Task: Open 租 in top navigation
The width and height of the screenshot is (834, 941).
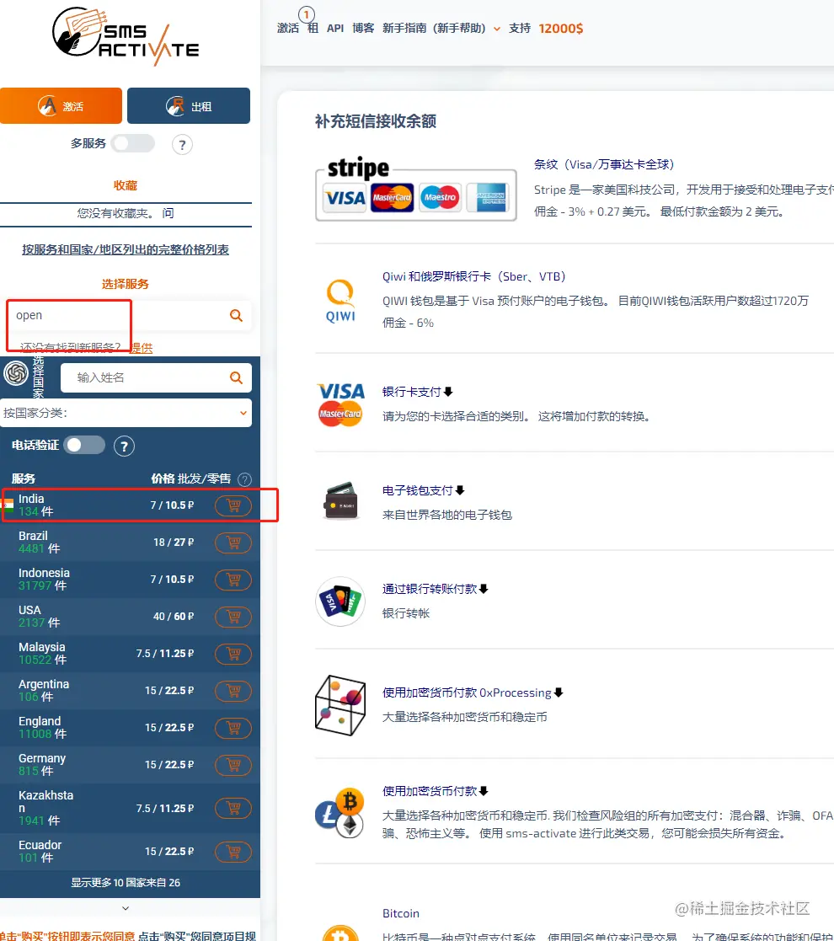Action: [x=313, y=28]
